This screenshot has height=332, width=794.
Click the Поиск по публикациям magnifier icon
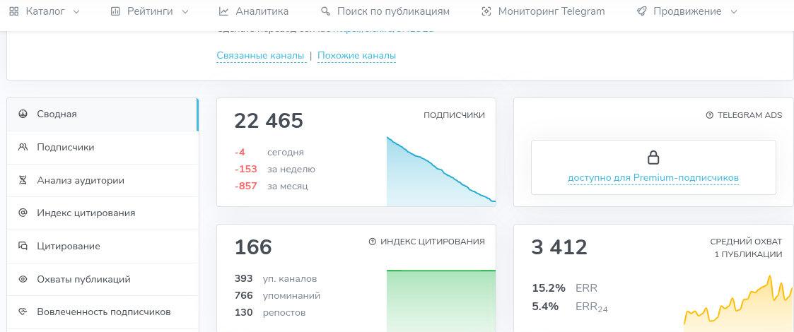(325, 11)
